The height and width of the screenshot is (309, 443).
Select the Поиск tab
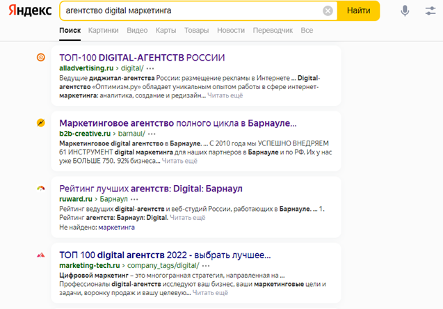click(x=70, y=30)
